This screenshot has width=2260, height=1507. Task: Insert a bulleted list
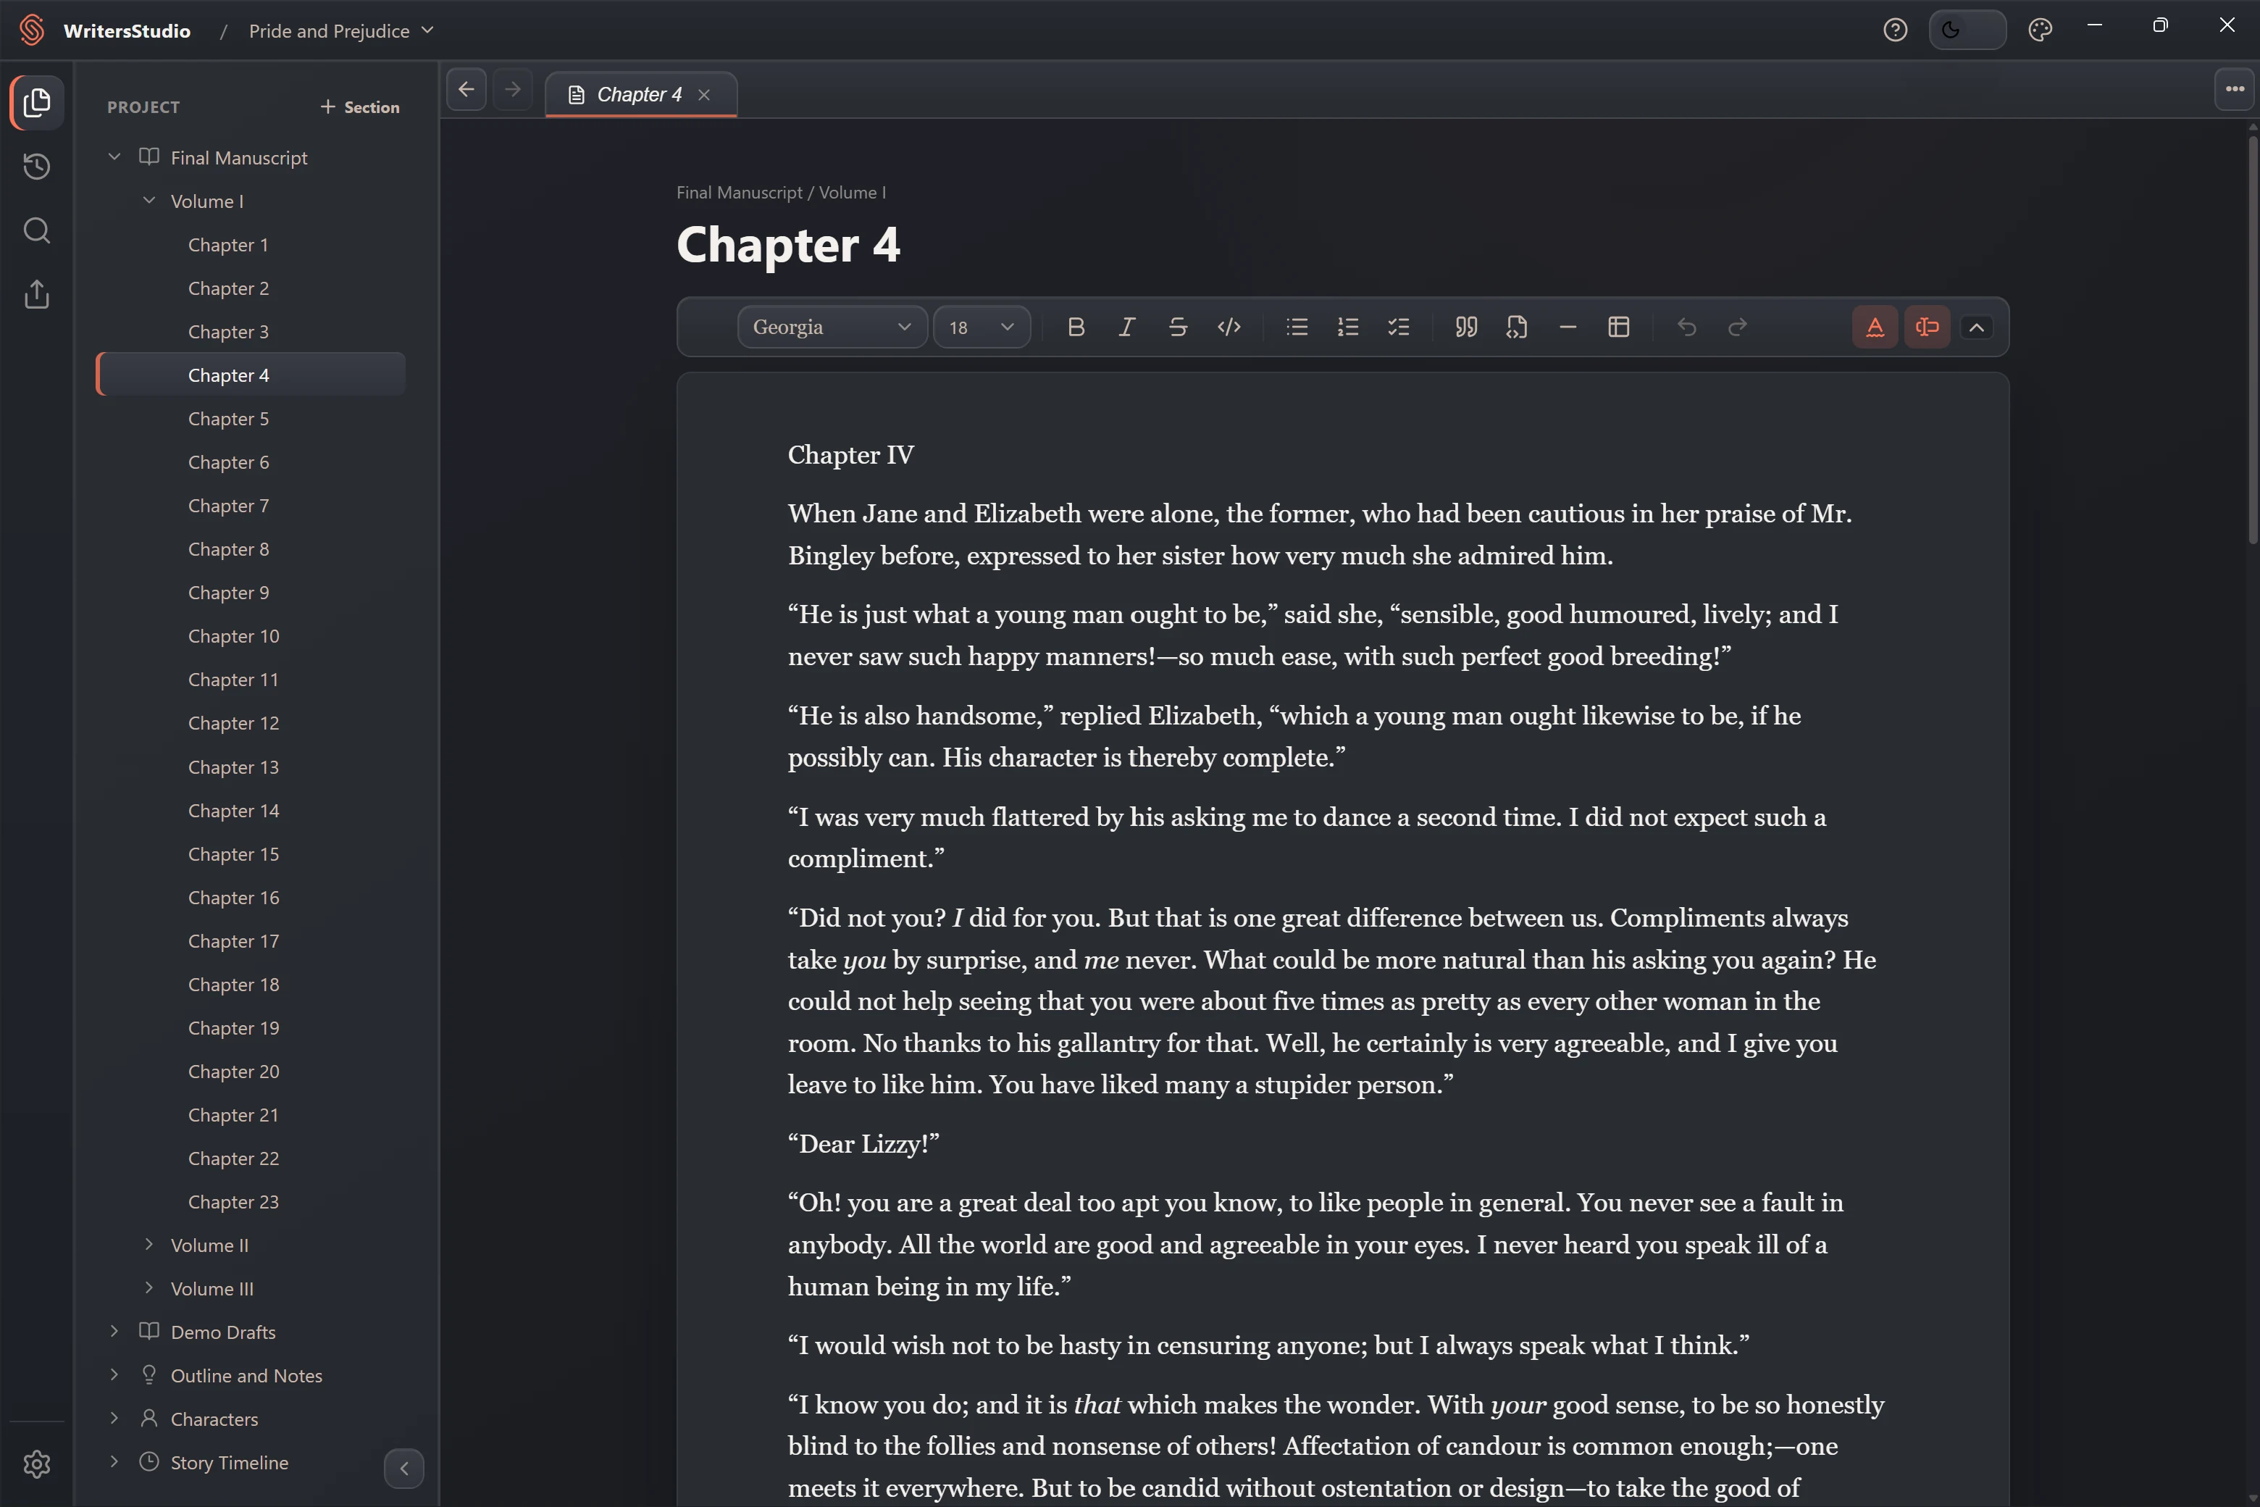coord(1297,327)
